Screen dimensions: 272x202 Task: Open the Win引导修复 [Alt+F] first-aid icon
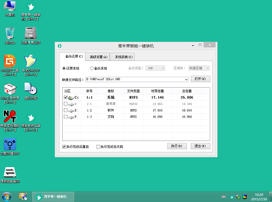[10, 93]
